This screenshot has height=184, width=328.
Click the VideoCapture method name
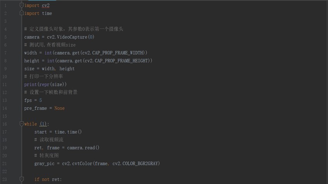click(72, 37)
